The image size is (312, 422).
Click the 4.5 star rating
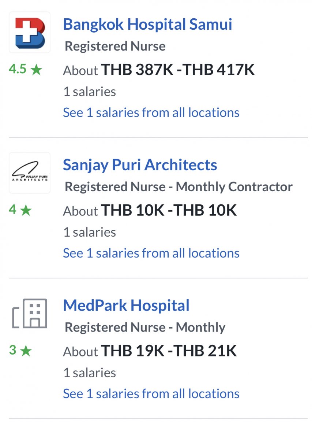pyautogui.click(x=26, y=69)
